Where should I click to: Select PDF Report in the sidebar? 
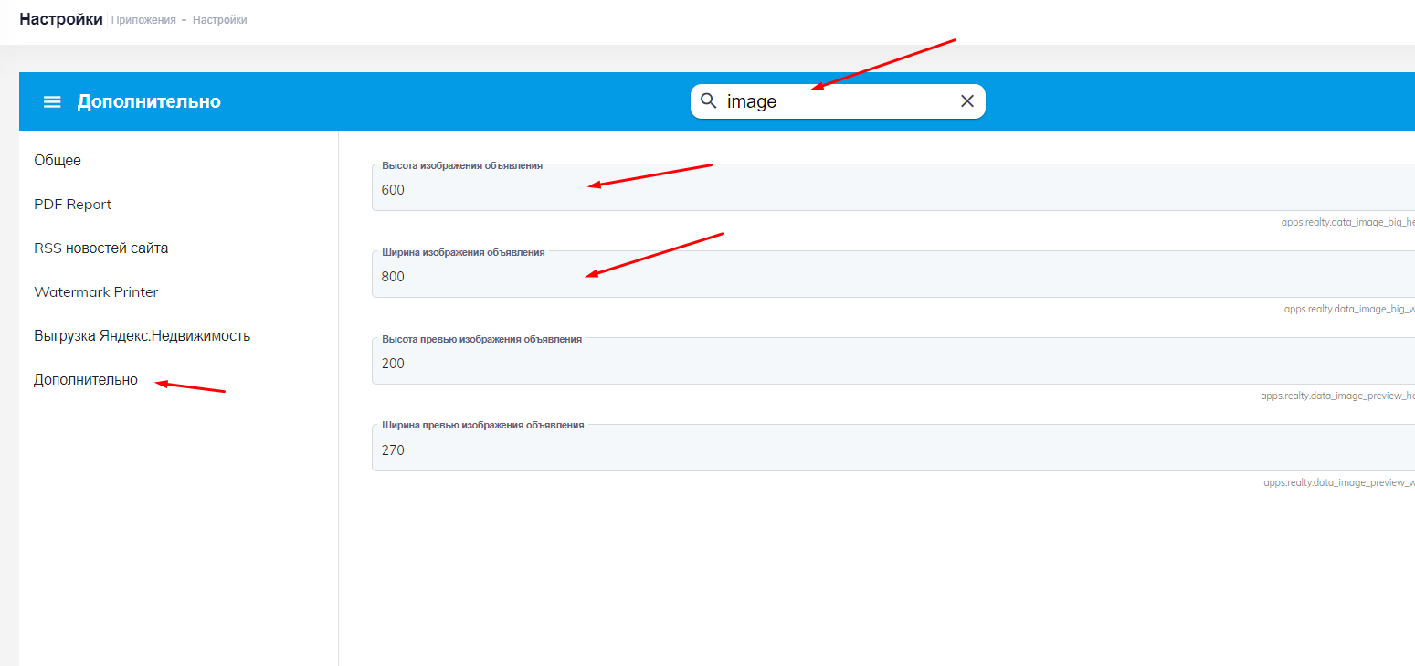tap(73, 205)
